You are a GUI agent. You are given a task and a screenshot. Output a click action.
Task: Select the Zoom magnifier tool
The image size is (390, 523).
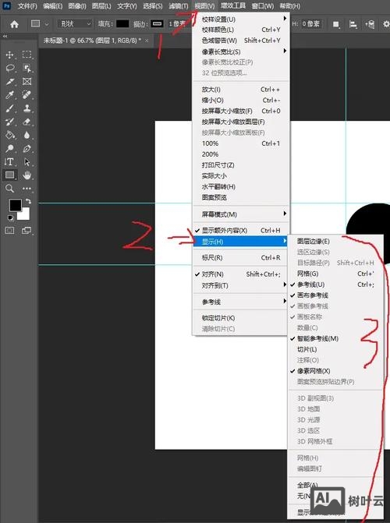pyautogui.click(x=9, y=189)
